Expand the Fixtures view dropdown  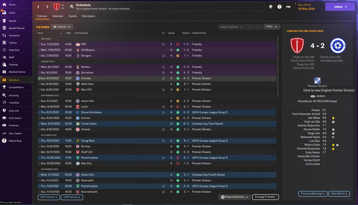(62, 27)
